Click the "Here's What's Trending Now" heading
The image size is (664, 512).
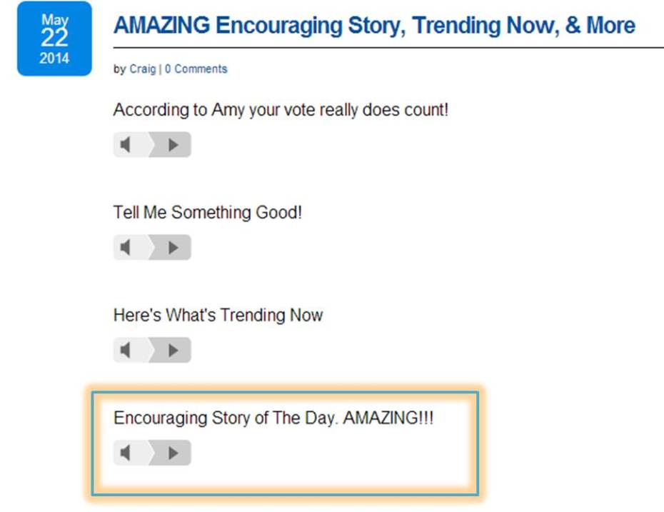(218, 315)
